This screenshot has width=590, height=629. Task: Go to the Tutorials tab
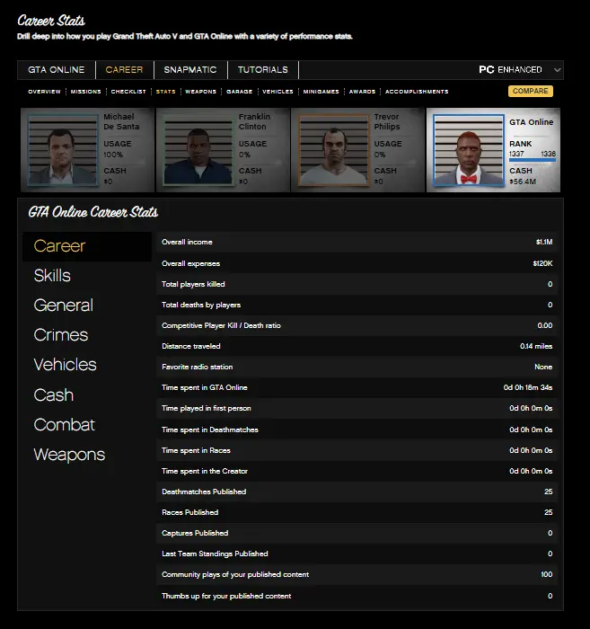[263, 70]
